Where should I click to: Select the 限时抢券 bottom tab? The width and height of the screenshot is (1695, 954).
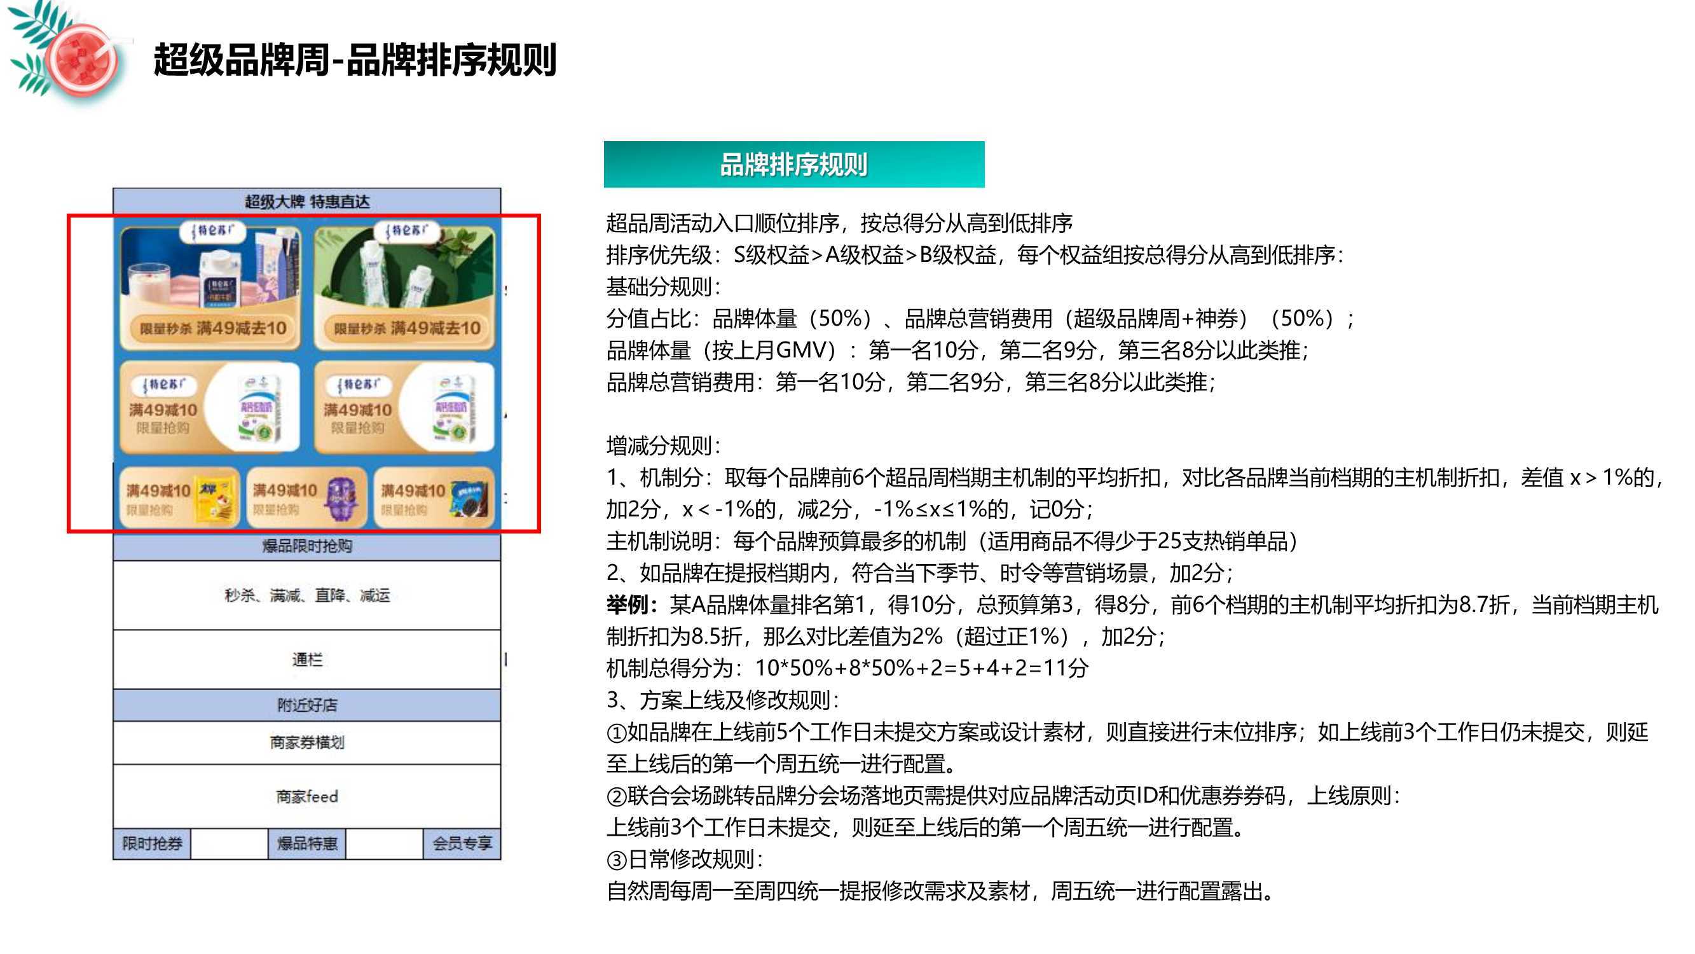[152, 843]
